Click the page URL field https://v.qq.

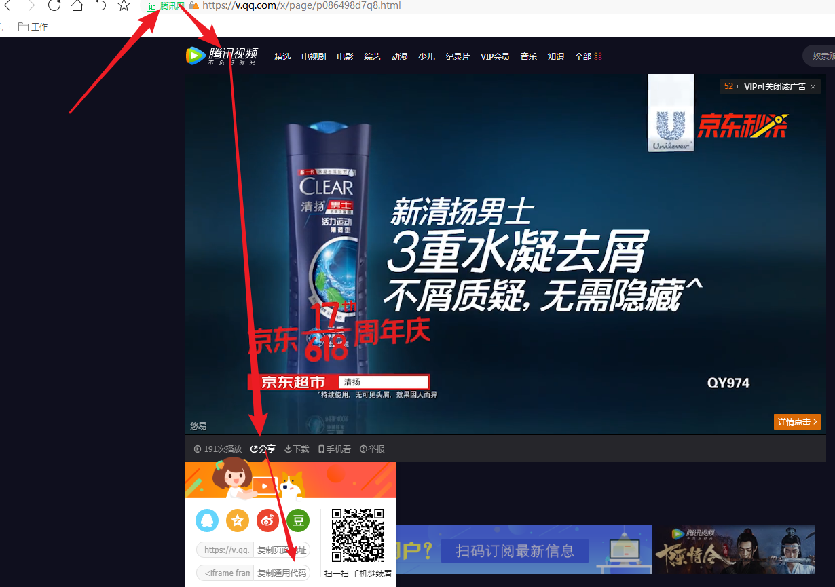(x=225, y=550)
